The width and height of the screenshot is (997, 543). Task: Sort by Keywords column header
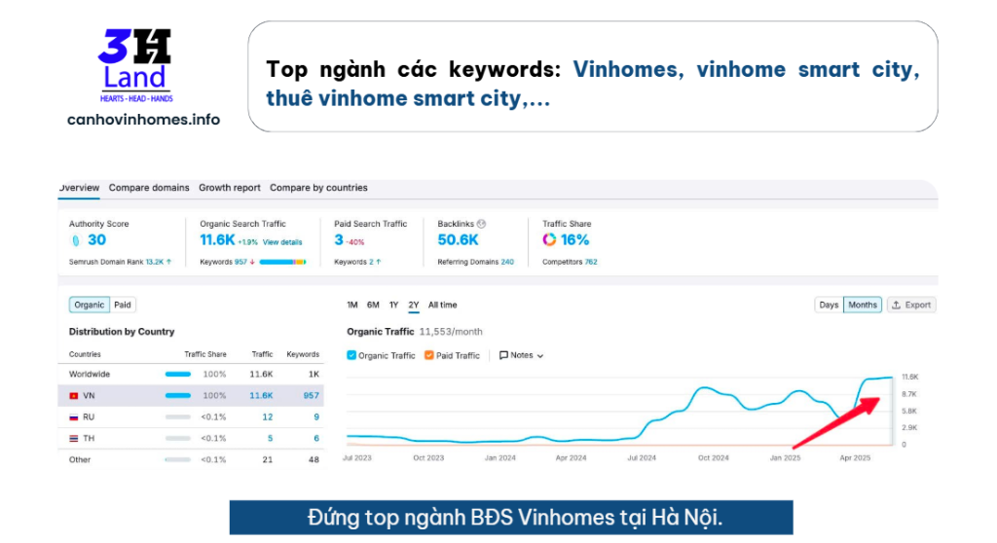coord(303,354)
